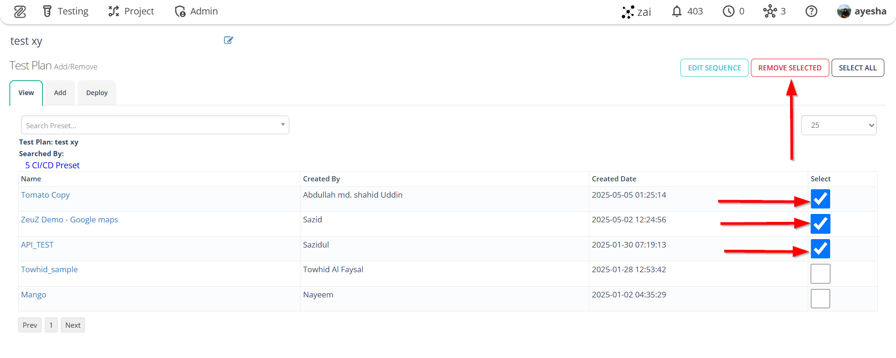Screen dimensions: 896x358
Task: Click the REMOVE SELECTED button
Action: click(790, 68)
